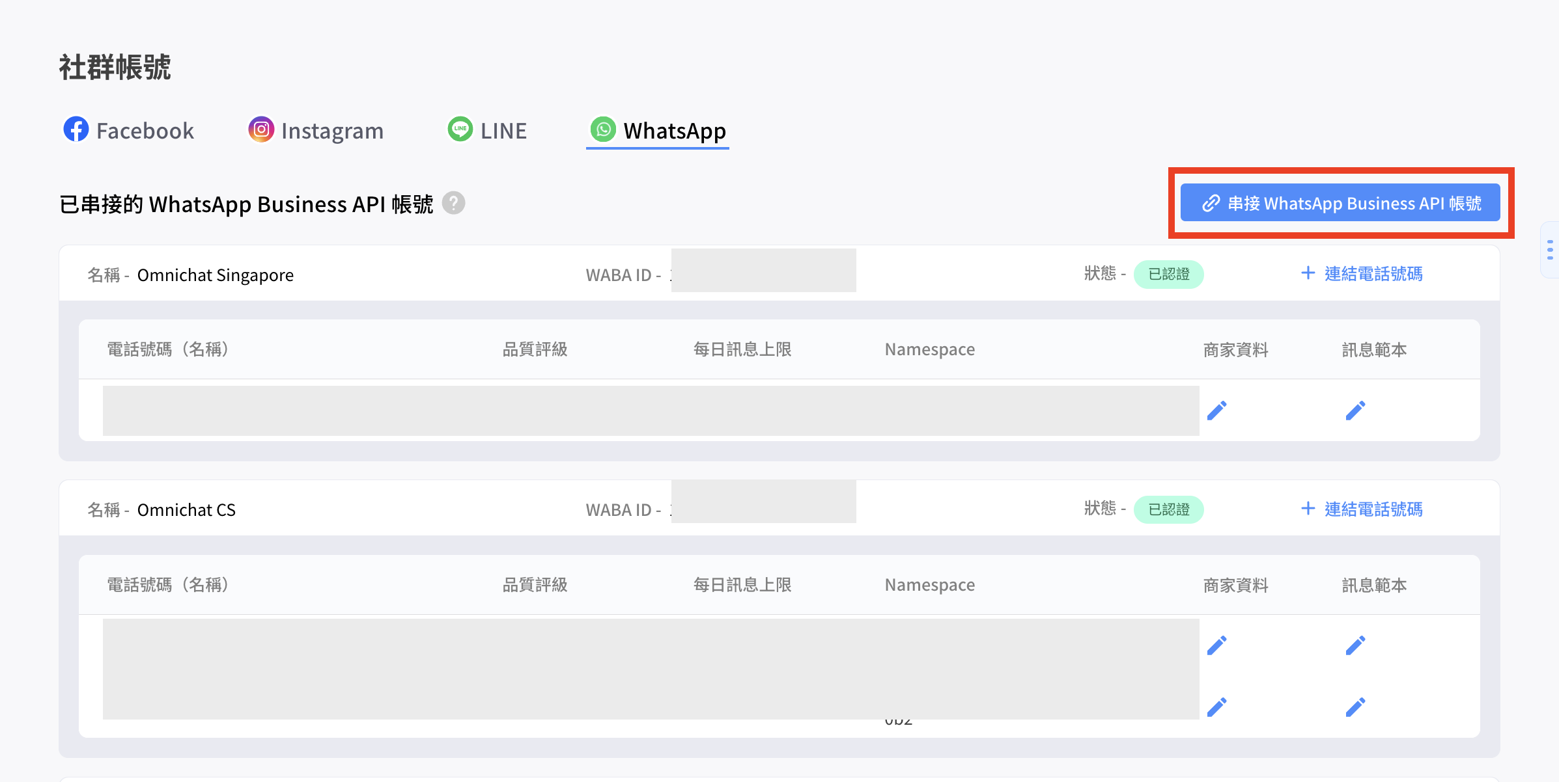Image resolution: width=1559 pixels, height=782 pixels.
Task: Click 連結電話號碼 for Omnichat Singapore
Action: point(1362,274)
